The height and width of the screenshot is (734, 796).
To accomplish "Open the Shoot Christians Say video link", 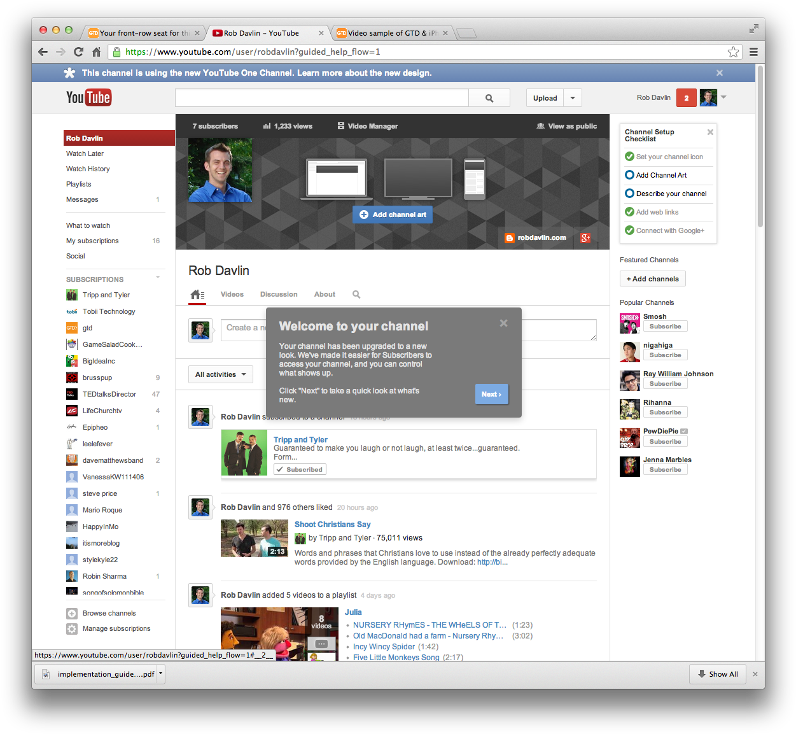I will click(x=333, y=525).
